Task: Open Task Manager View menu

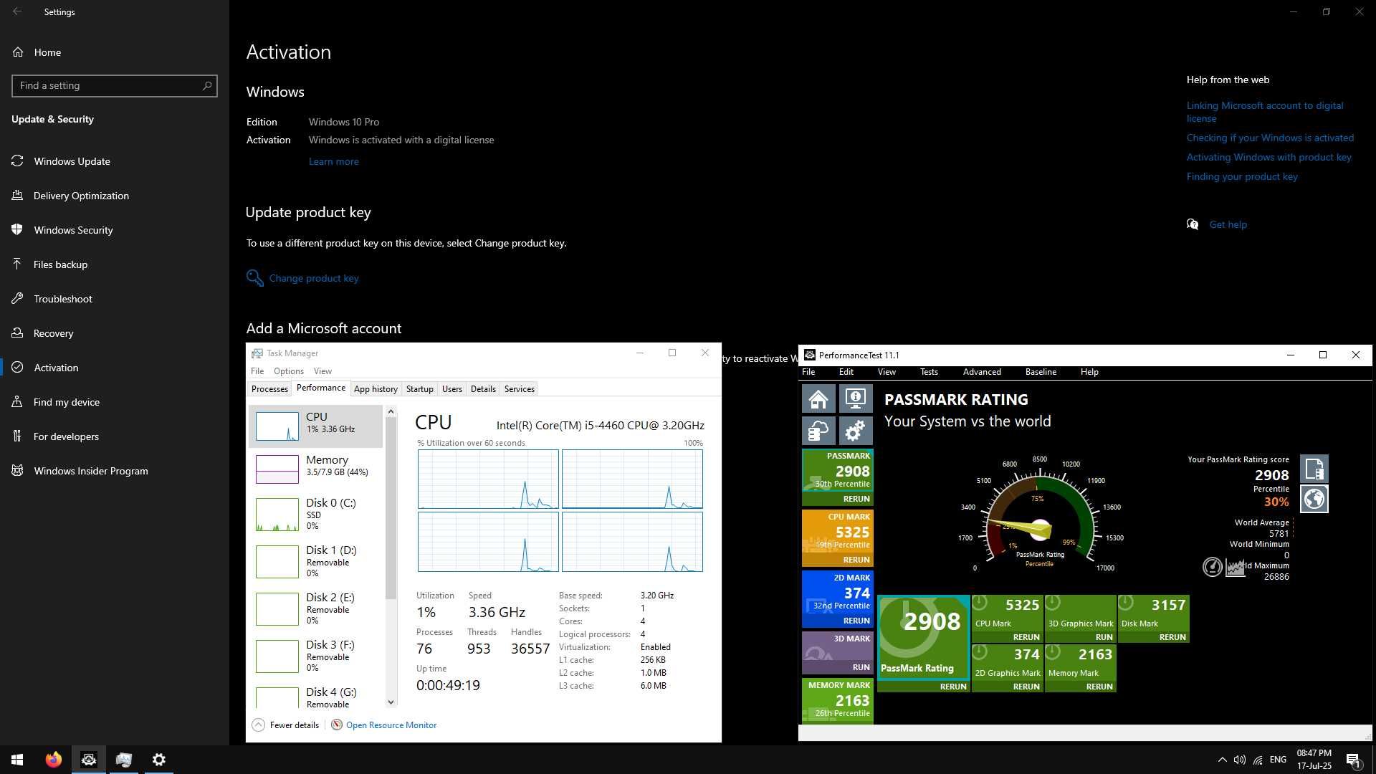Action: click(322, 371)
